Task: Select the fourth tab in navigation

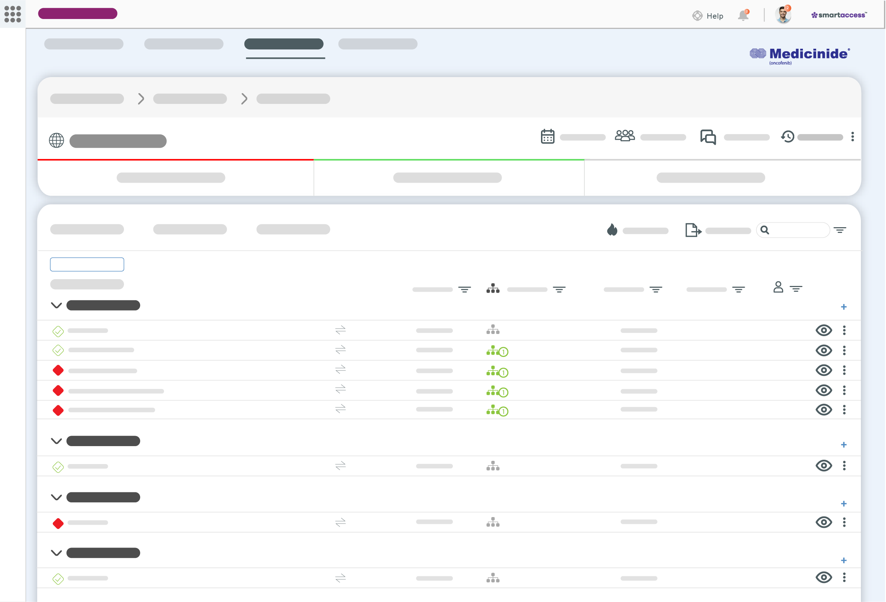Action: (378, 43)
